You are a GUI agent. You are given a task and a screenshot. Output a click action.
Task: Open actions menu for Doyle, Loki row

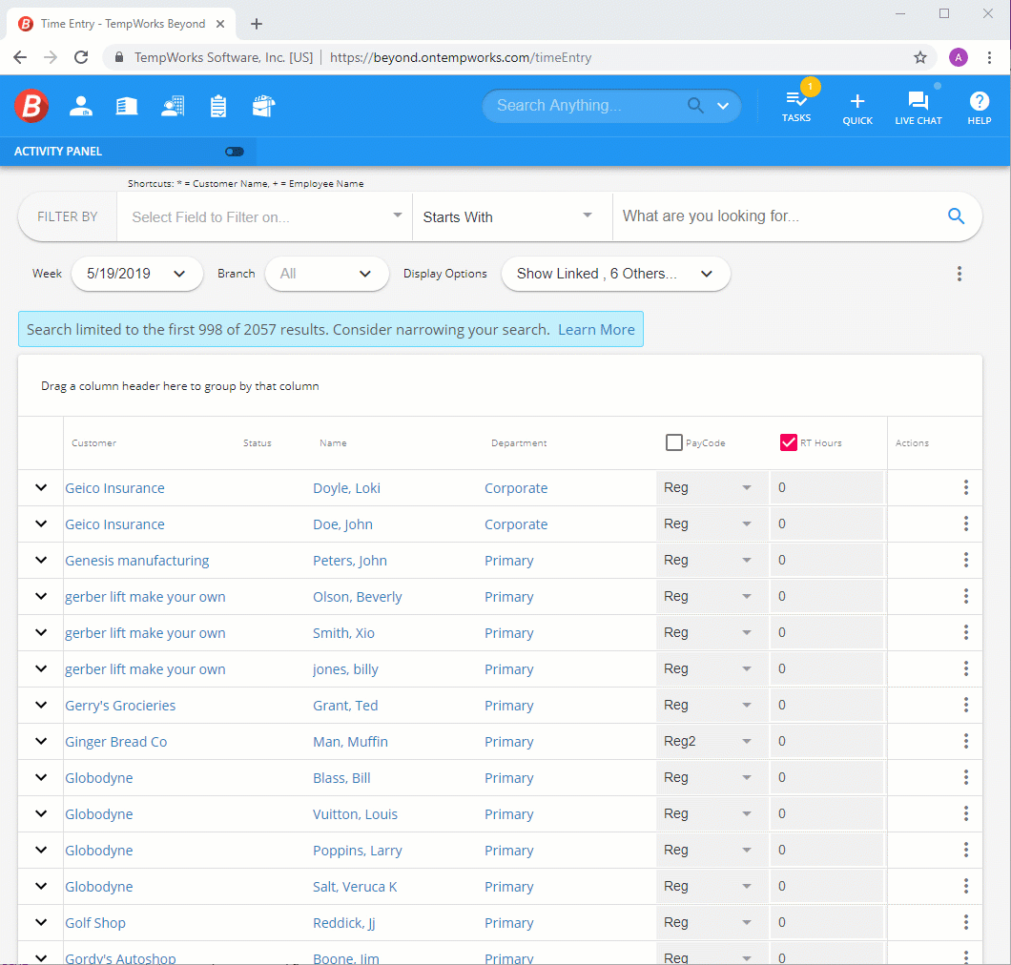[966, 487]
